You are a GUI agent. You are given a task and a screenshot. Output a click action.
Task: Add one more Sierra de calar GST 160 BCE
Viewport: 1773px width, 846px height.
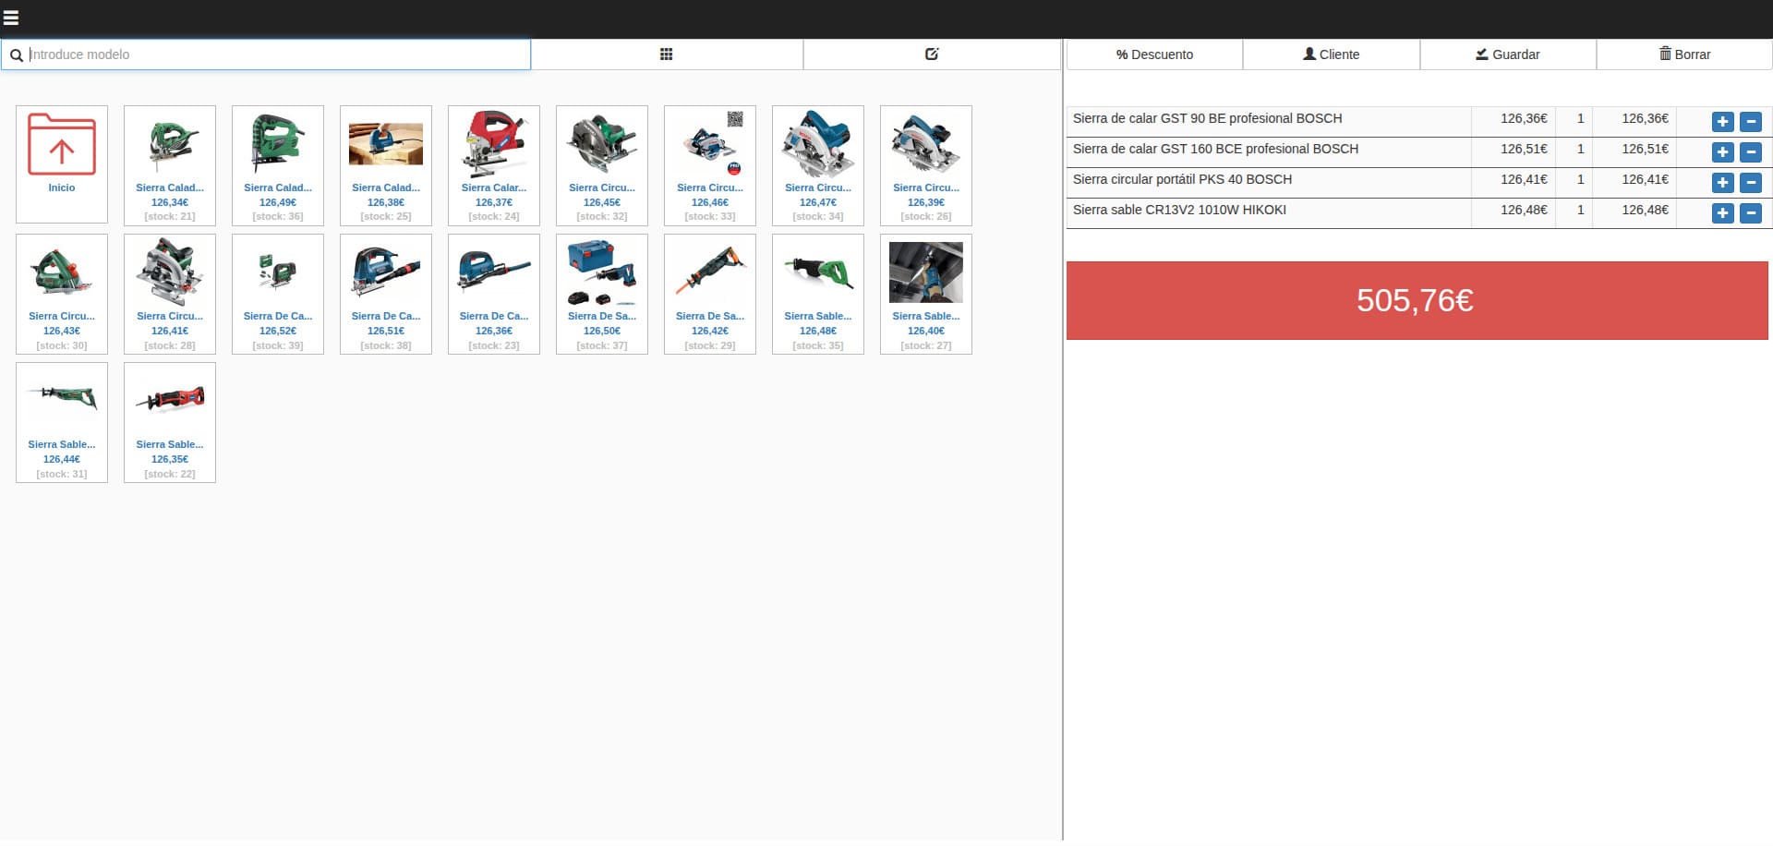(x=1722, y=152)
